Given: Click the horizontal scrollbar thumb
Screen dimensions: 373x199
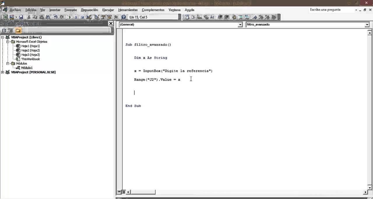Looking at the screenshot, I should coord(143,192).
